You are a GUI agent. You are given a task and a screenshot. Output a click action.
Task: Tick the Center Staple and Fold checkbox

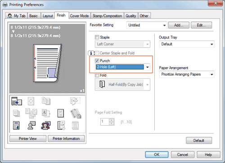tap(97, 53)
